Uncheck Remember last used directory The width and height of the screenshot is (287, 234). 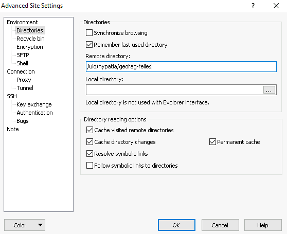point(89,45)
